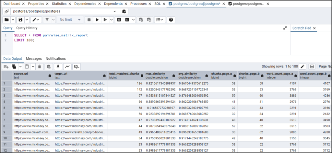Viewport: 332px width, 153px height.
Task: Click max_similarity cell 0.9965488611623416
Action: tap(160, 132)
